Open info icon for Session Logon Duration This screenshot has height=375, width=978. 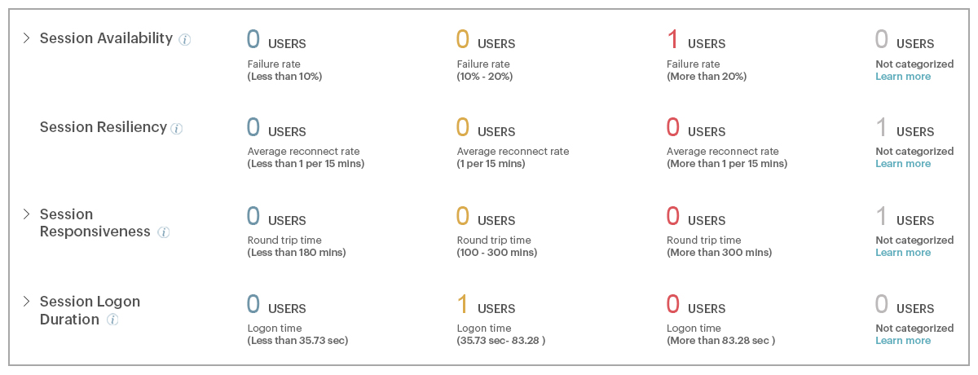pyautogui.click(x=112, y=320)
